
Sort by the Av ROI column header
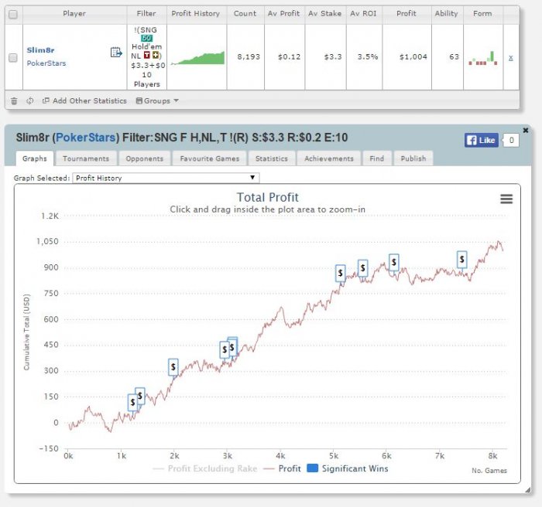(363, 13)
